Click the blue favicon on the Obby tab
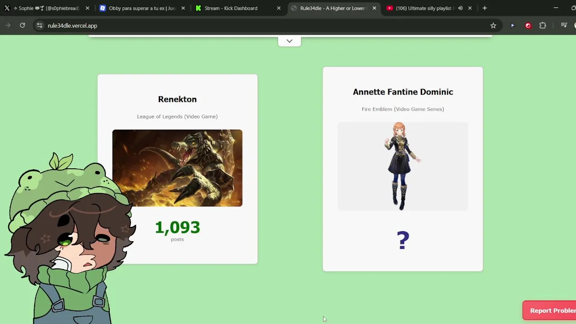 coord(103,8)
